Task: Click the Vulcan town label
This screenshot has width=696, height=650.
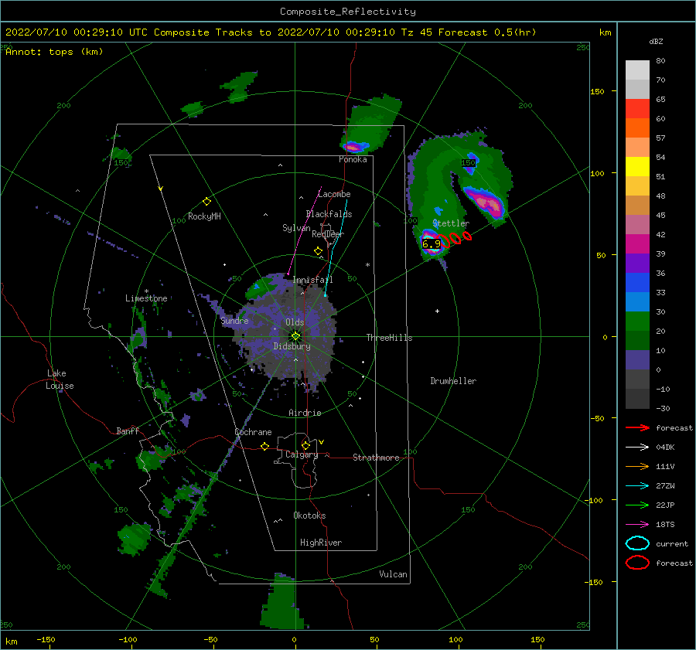Action: 393,574
